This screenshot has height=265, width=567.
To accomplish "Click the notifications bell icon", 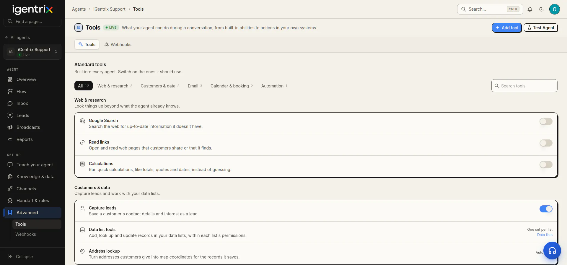I will point(530,9).
